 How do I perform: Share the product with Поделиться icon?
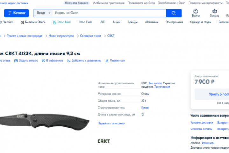[x=107, y=61]
